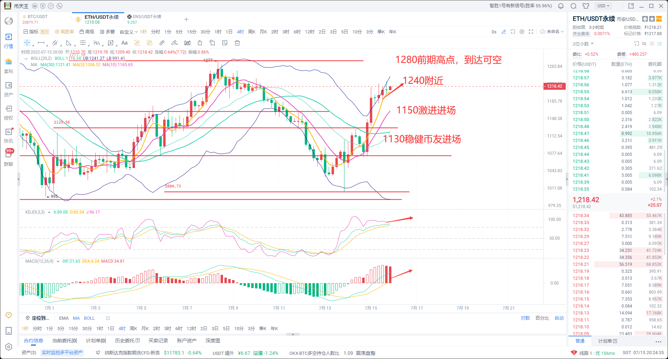Viewport: 668px width, 359px height.
Task: Click the 指标 indicators button
Action: pos(31,32)
